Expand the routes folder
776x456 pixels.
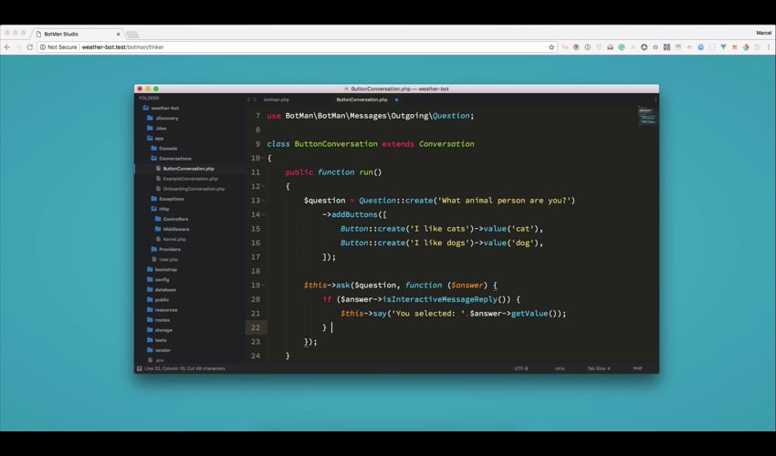[x=159, y=320]
